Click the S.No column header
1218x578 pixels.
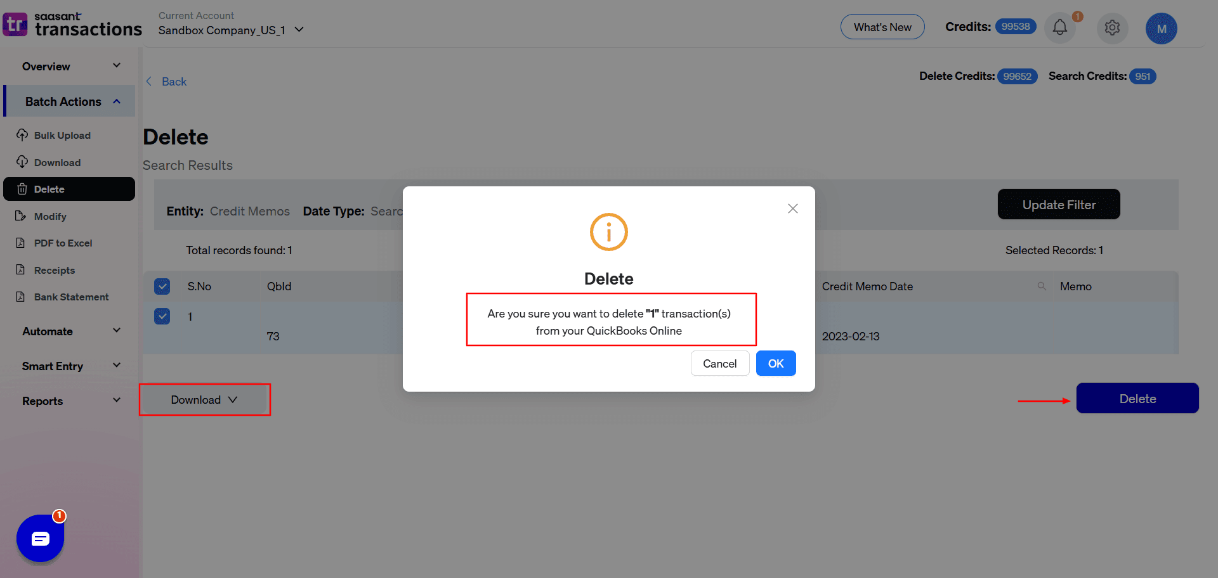[x=199, y=286]
